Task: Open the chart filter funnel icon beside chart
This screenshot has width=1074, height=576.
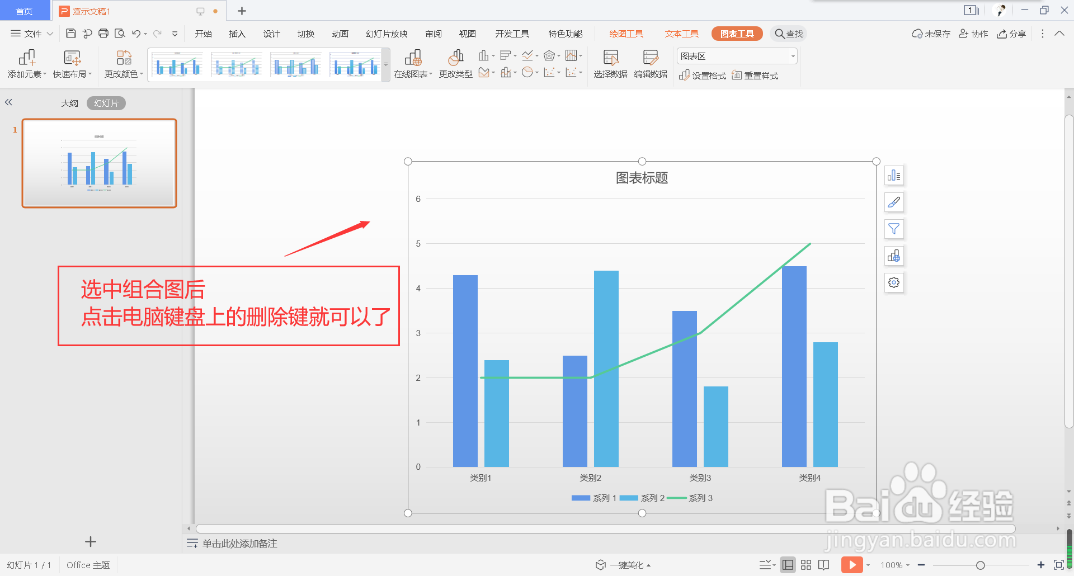Action: tap(893, 229)
